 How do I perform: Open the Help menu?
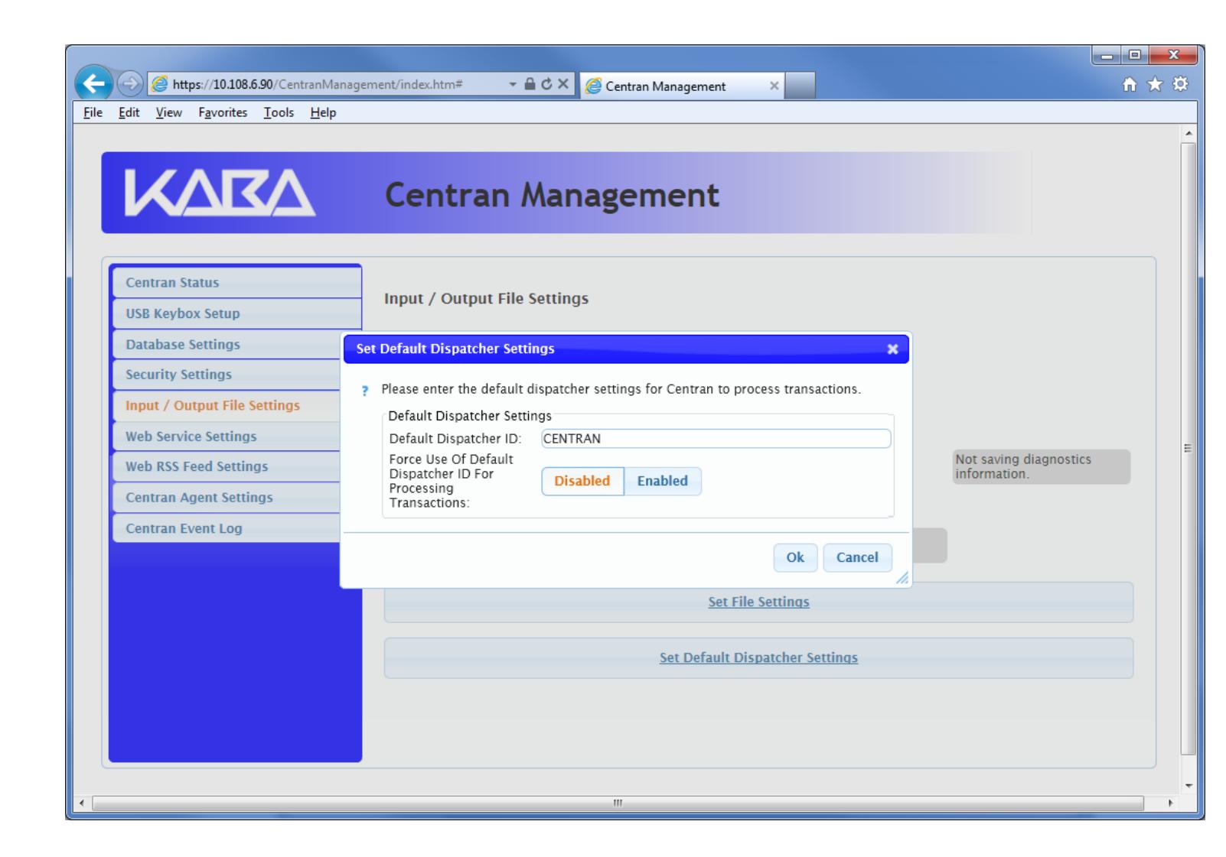click(323, 112)
